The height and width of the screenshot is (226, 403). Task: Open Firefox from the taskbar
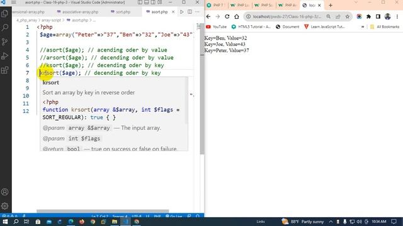click(x=82, y=222)
